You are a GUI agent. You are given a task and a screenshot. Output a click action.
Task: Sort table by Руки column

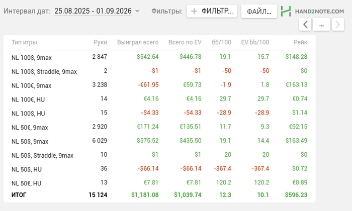(100, 43)
